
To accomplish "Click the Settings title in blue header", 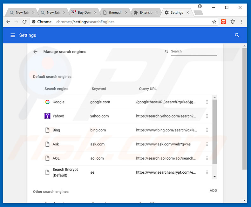I will click(28, 35).
